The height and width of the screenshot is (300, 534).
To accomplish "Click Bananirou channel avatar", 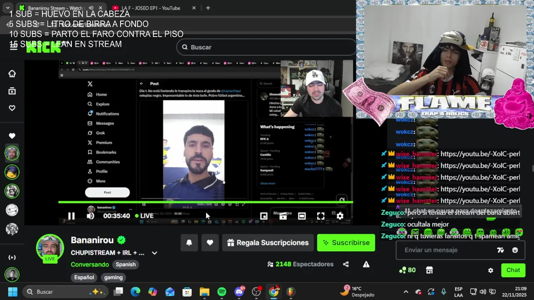I will coord(50,247).
